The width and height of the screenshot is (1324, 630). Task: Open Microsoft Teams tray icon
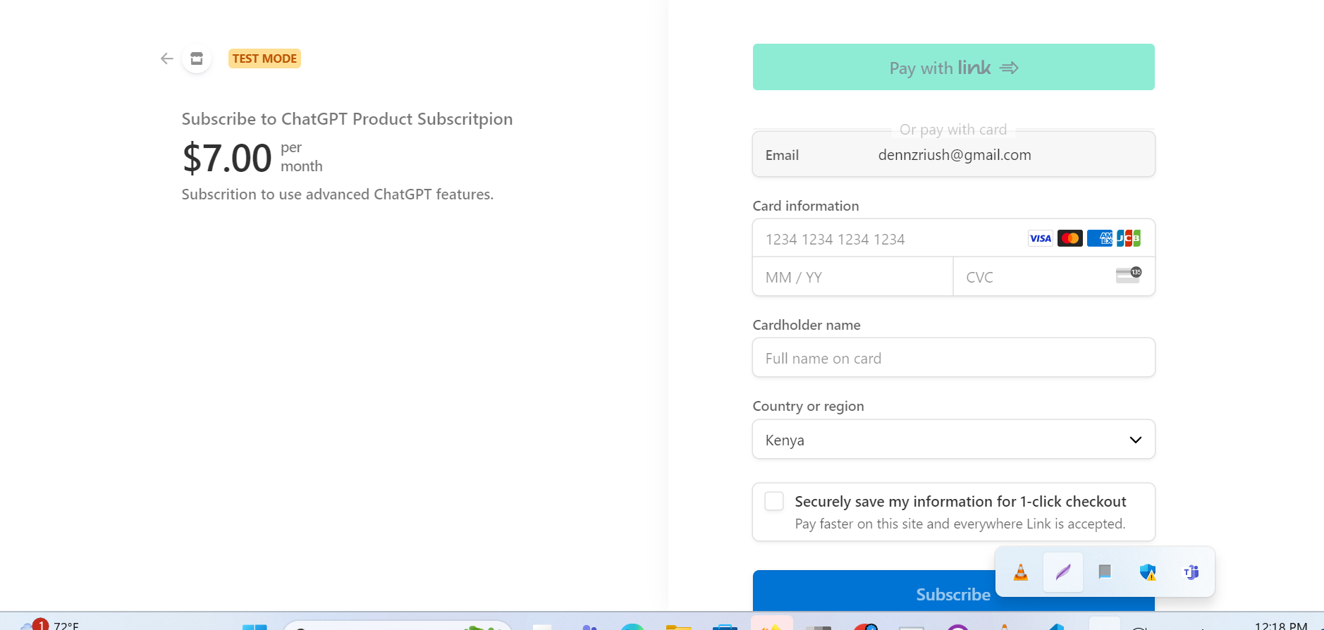pyautogui.click(x=1191, y=572)
